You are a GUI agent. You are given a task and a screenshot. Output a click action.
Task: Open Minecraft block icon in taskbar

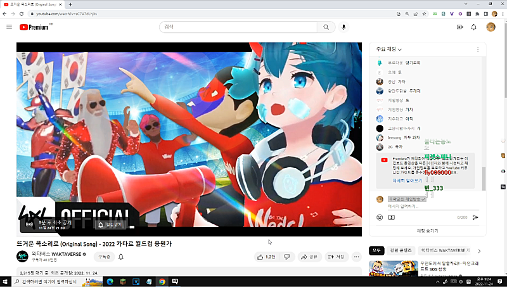pyautogui.click(x=123, y=282)
